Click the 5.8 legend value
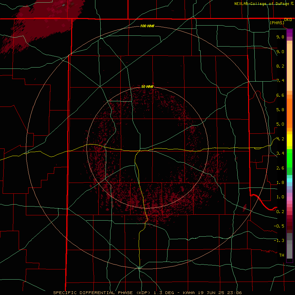 pyautogui.click(x=280, y=110)
